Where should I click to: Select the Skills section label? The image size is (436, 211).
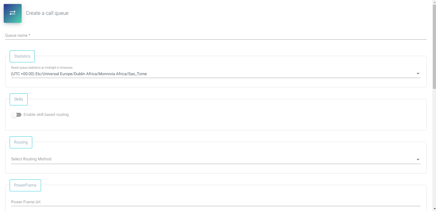[19, 99]
